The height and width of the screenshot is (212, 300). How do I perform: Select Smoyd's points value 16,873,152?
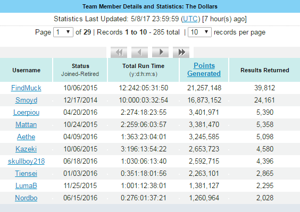(204, 100)
